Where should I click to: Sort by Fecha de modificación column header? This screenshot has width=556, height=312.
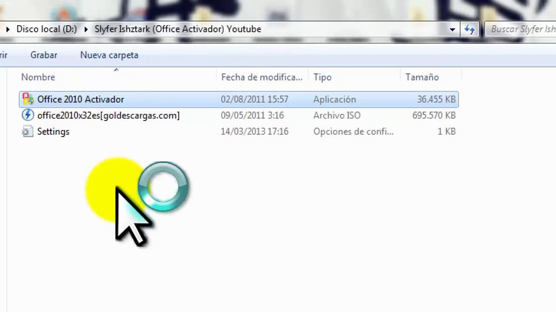click(262, 77)
